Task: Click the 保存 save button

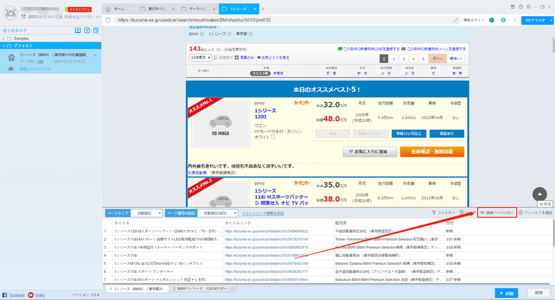Action: click(x=539, y=293)
